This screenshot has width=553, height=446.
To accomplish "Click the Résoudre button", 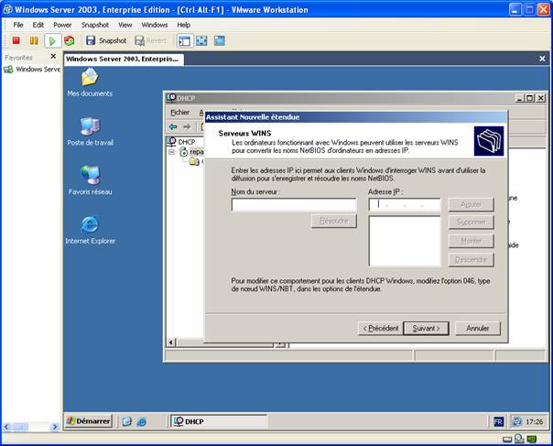I will click(x=334, y=221).
